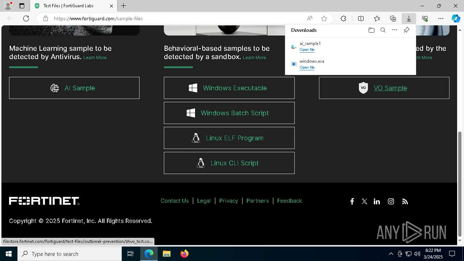Open Contact Us footer link

pos(175,201)
